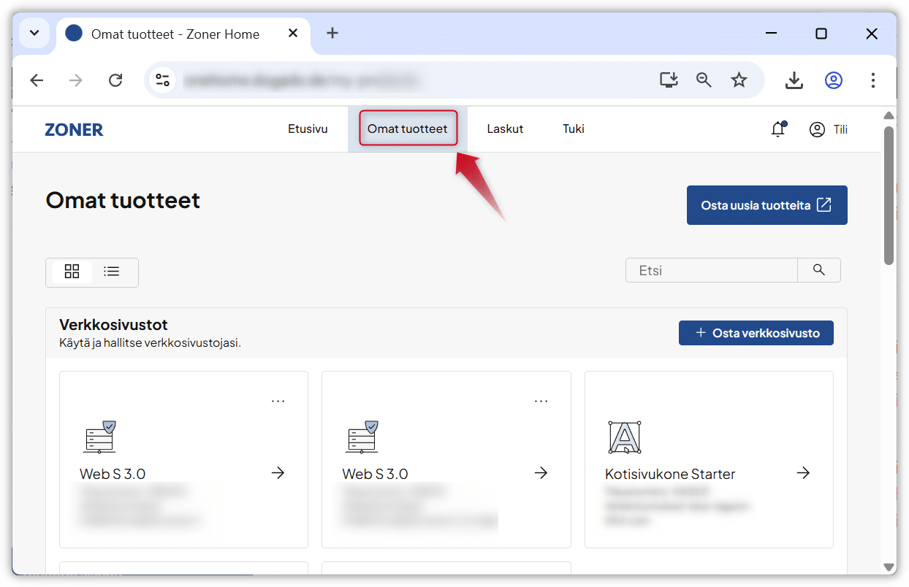Open three-dot menu on first Web S 3.0
The height and width of the screenshot is (587, 909).
pyautogui.click(x=278, y=401)
